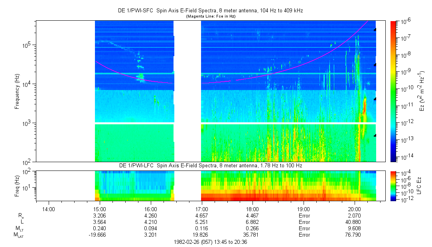
Task: Click the lowest black triangle marker near 500 Hz
Action: pos(375,135)
